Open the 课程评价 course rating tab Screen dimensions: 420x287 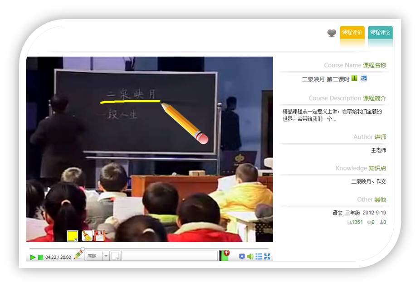(x=352, y=33)
